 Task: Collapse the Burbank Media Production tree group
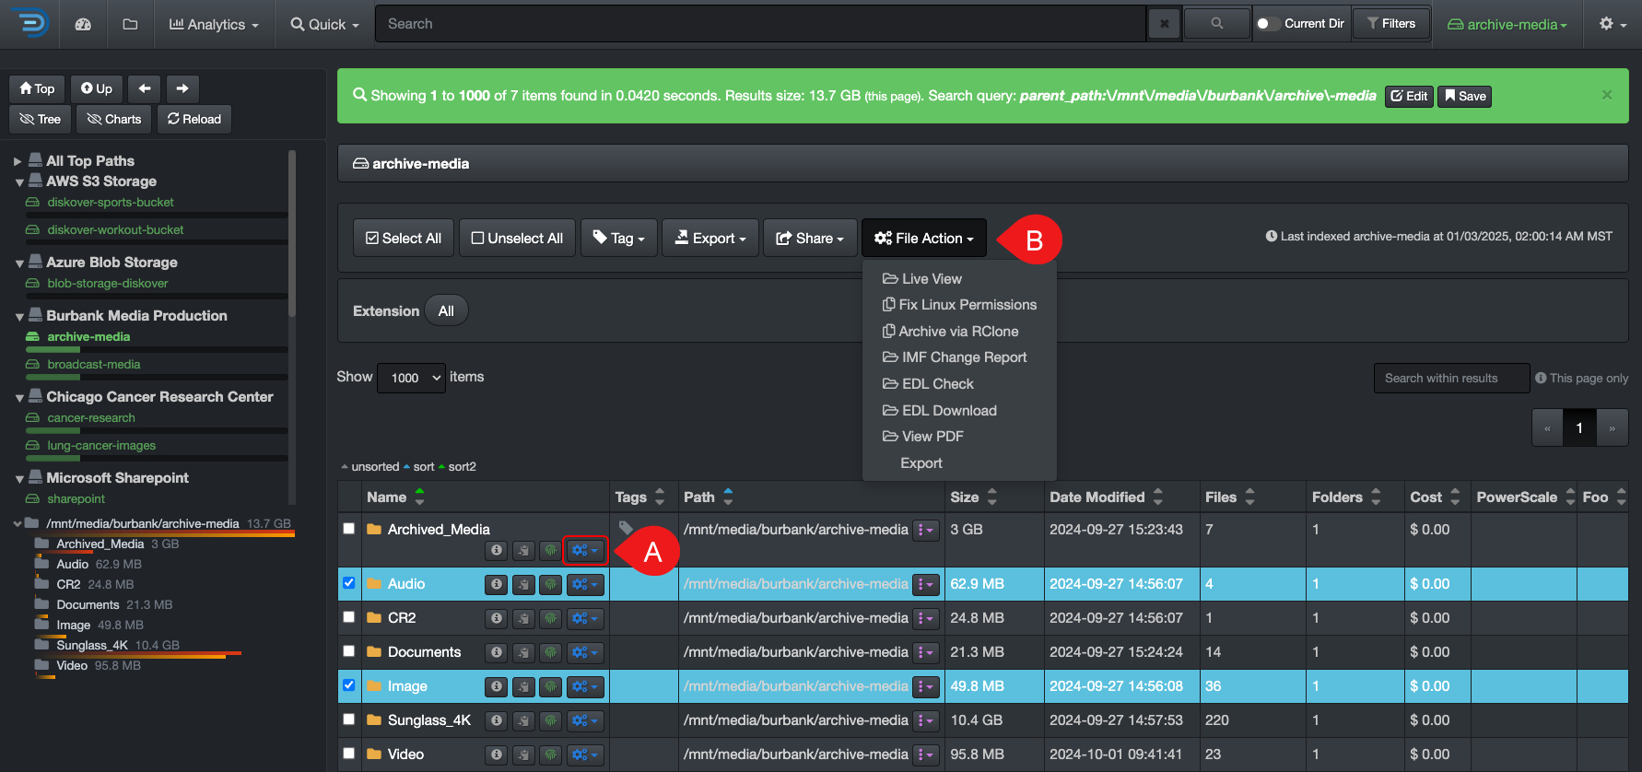click(x=19, y=317)
